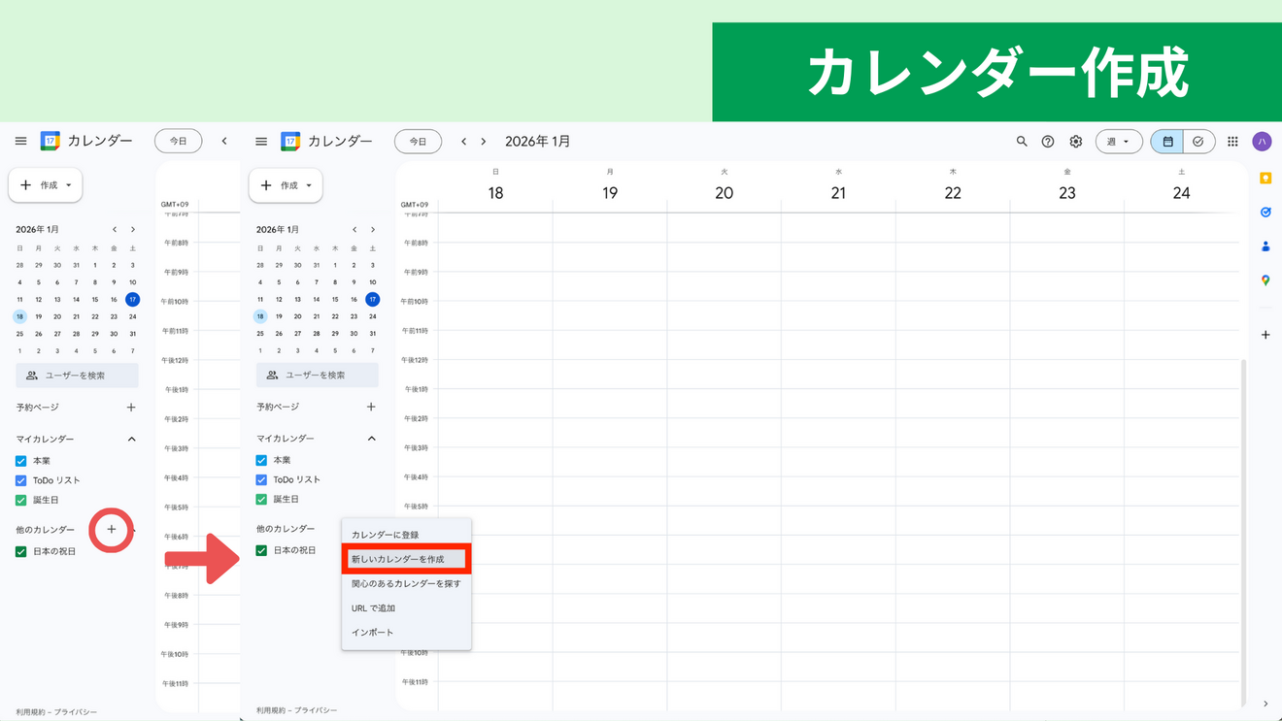Click the 今日 button in the left window
The width and height of the screenshot is (1282, 721).
click(178, 142)
